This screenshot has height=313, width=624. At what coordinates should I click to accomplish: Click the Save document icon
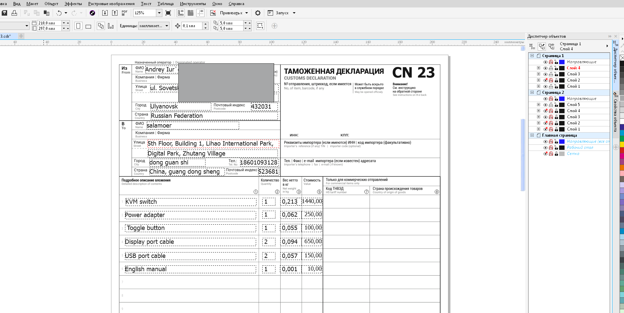(x=4, y=13)
